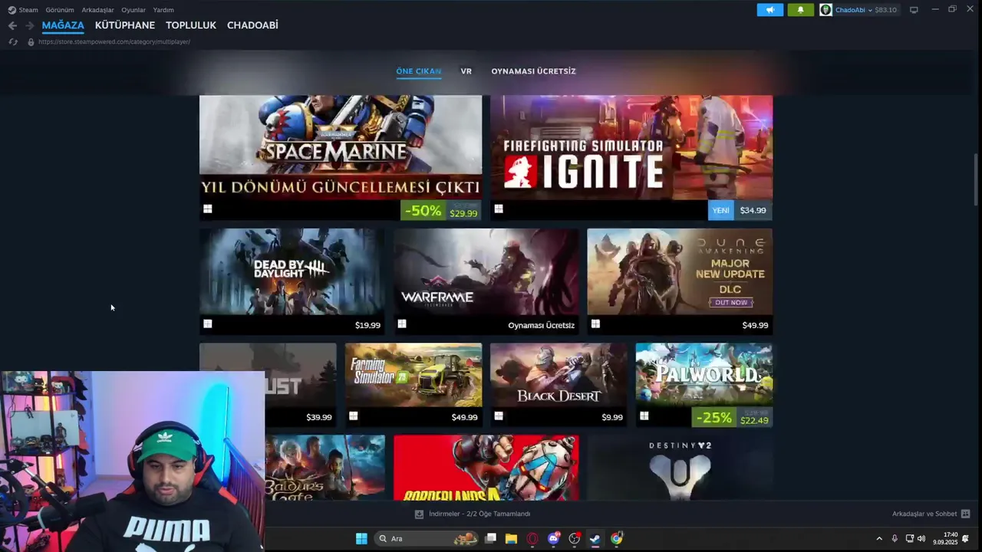The image size is (982, 552).
Task: Go forward with the forward arrow
Action: (29, 25)
